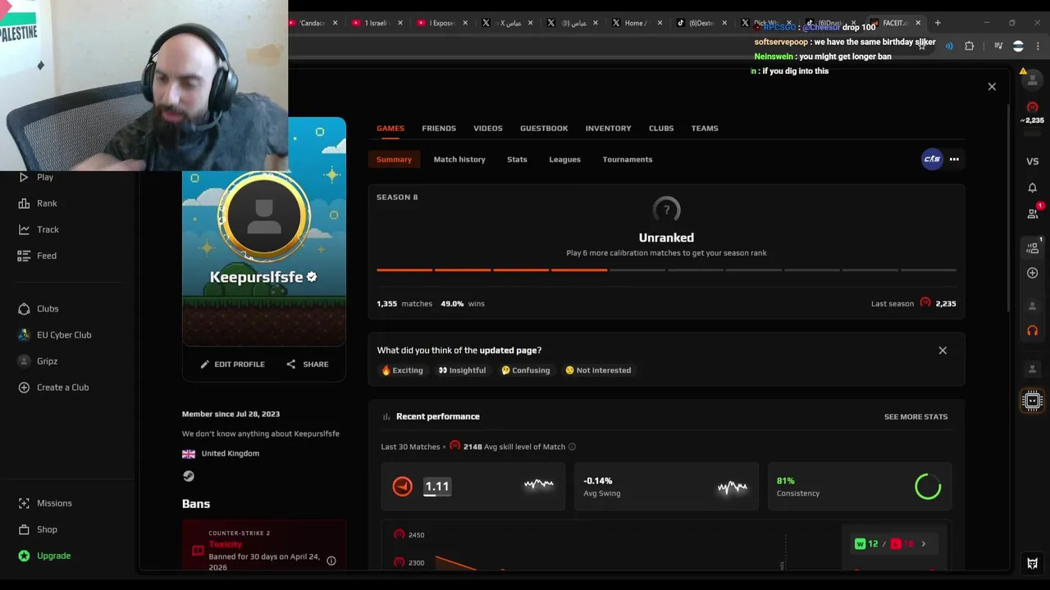Image resolution: width=1050 pixels, height=590 pixels.
Task: Open the browser extensions puzzle icon
Action: [x=970, y=46]
